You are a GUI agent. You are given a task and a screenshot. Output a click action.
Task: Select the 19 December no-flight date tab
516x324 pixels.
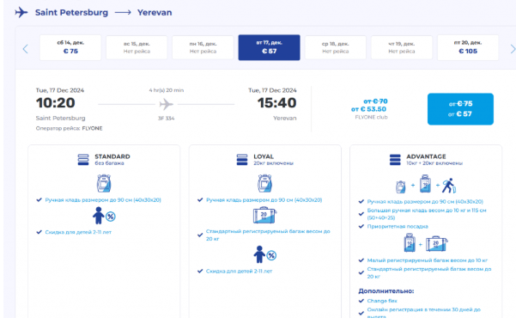point(402,48)
